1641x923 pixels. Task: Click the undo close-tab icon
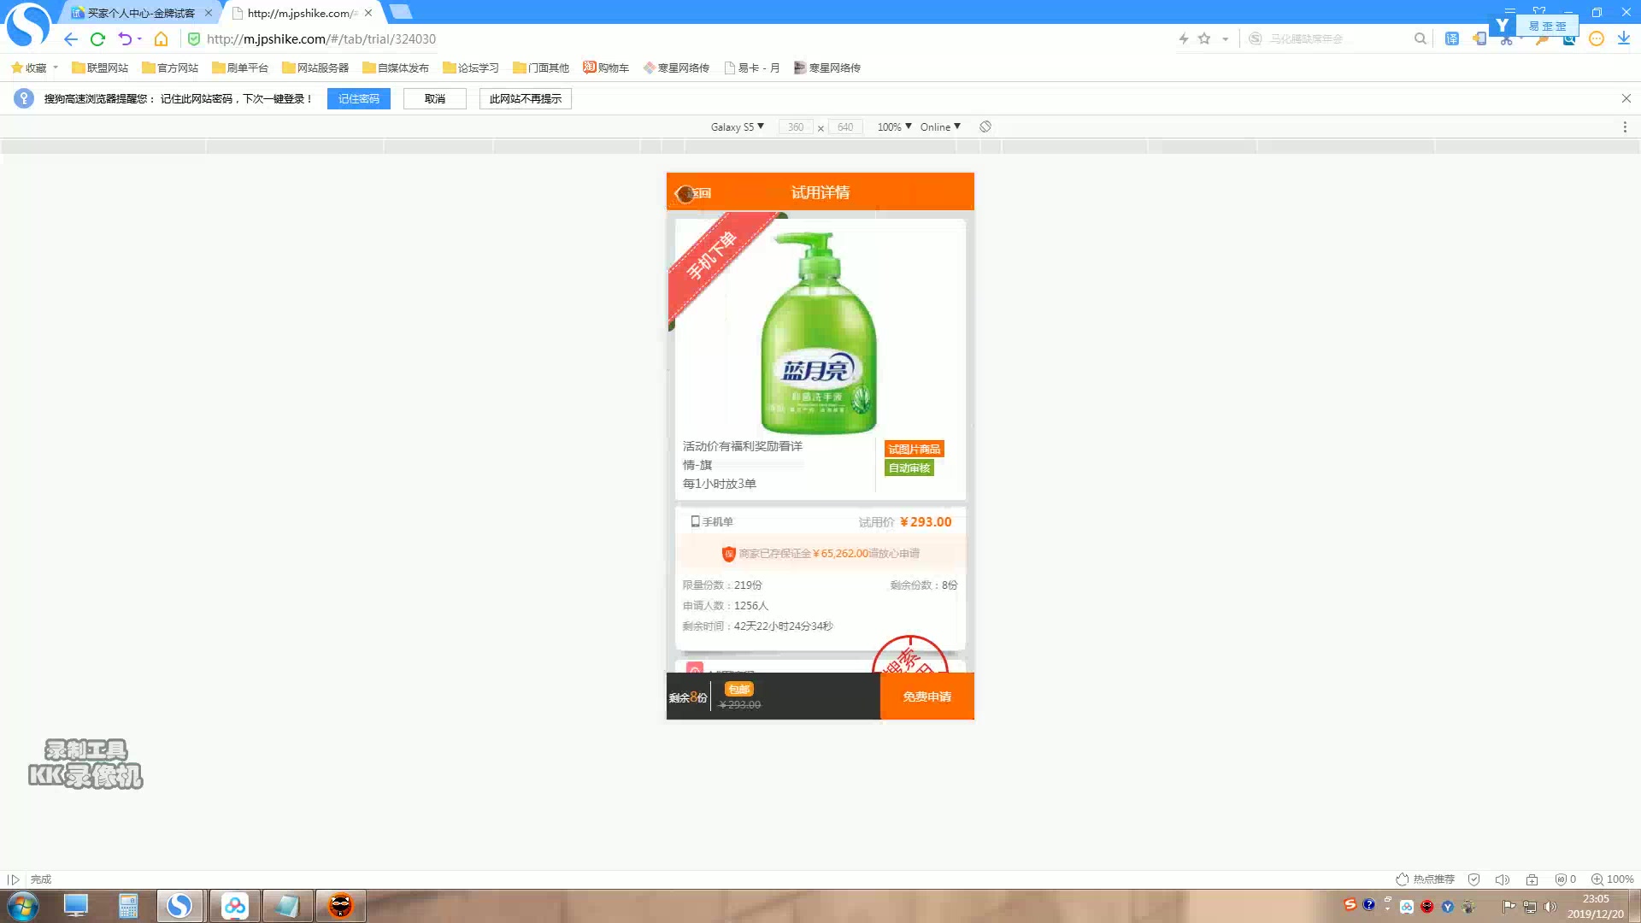tap(126, 39)
